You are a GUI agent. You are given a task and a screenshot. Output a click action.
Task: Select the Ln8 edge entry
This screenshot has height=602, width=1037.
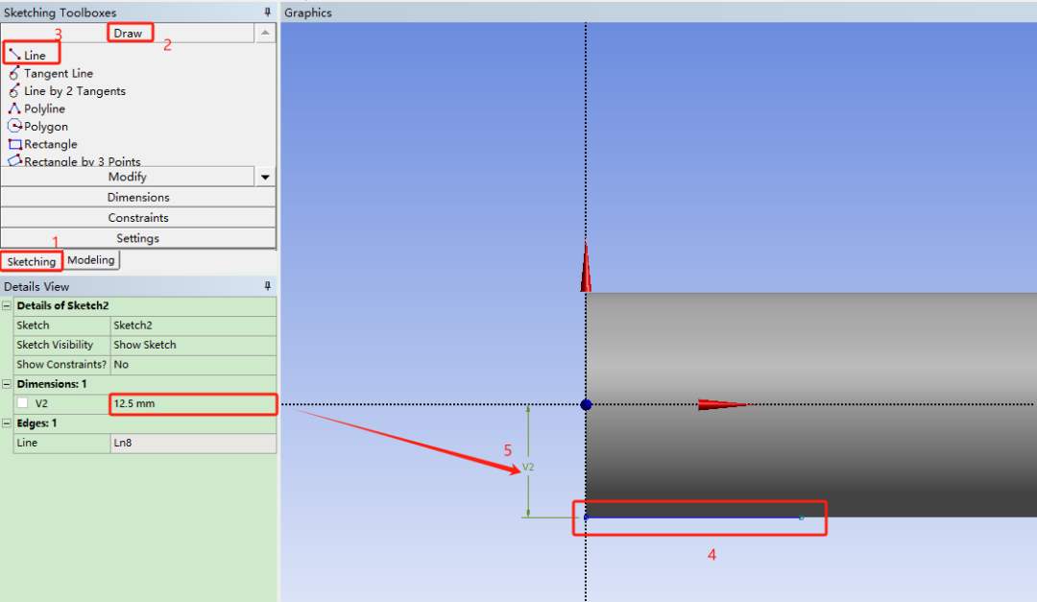(x=193, y=443)
